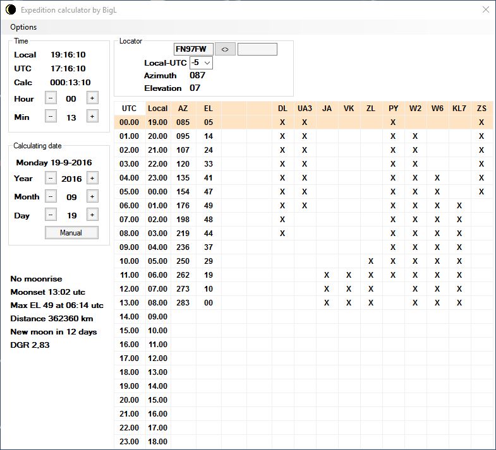Screen dimensions: 496x450
Task: Decrease the Min value with minus
Action: tap(51, 117)
